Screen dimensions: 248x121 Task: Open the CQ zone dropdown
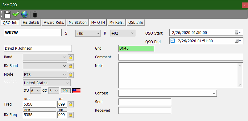[x=54, y=91]
